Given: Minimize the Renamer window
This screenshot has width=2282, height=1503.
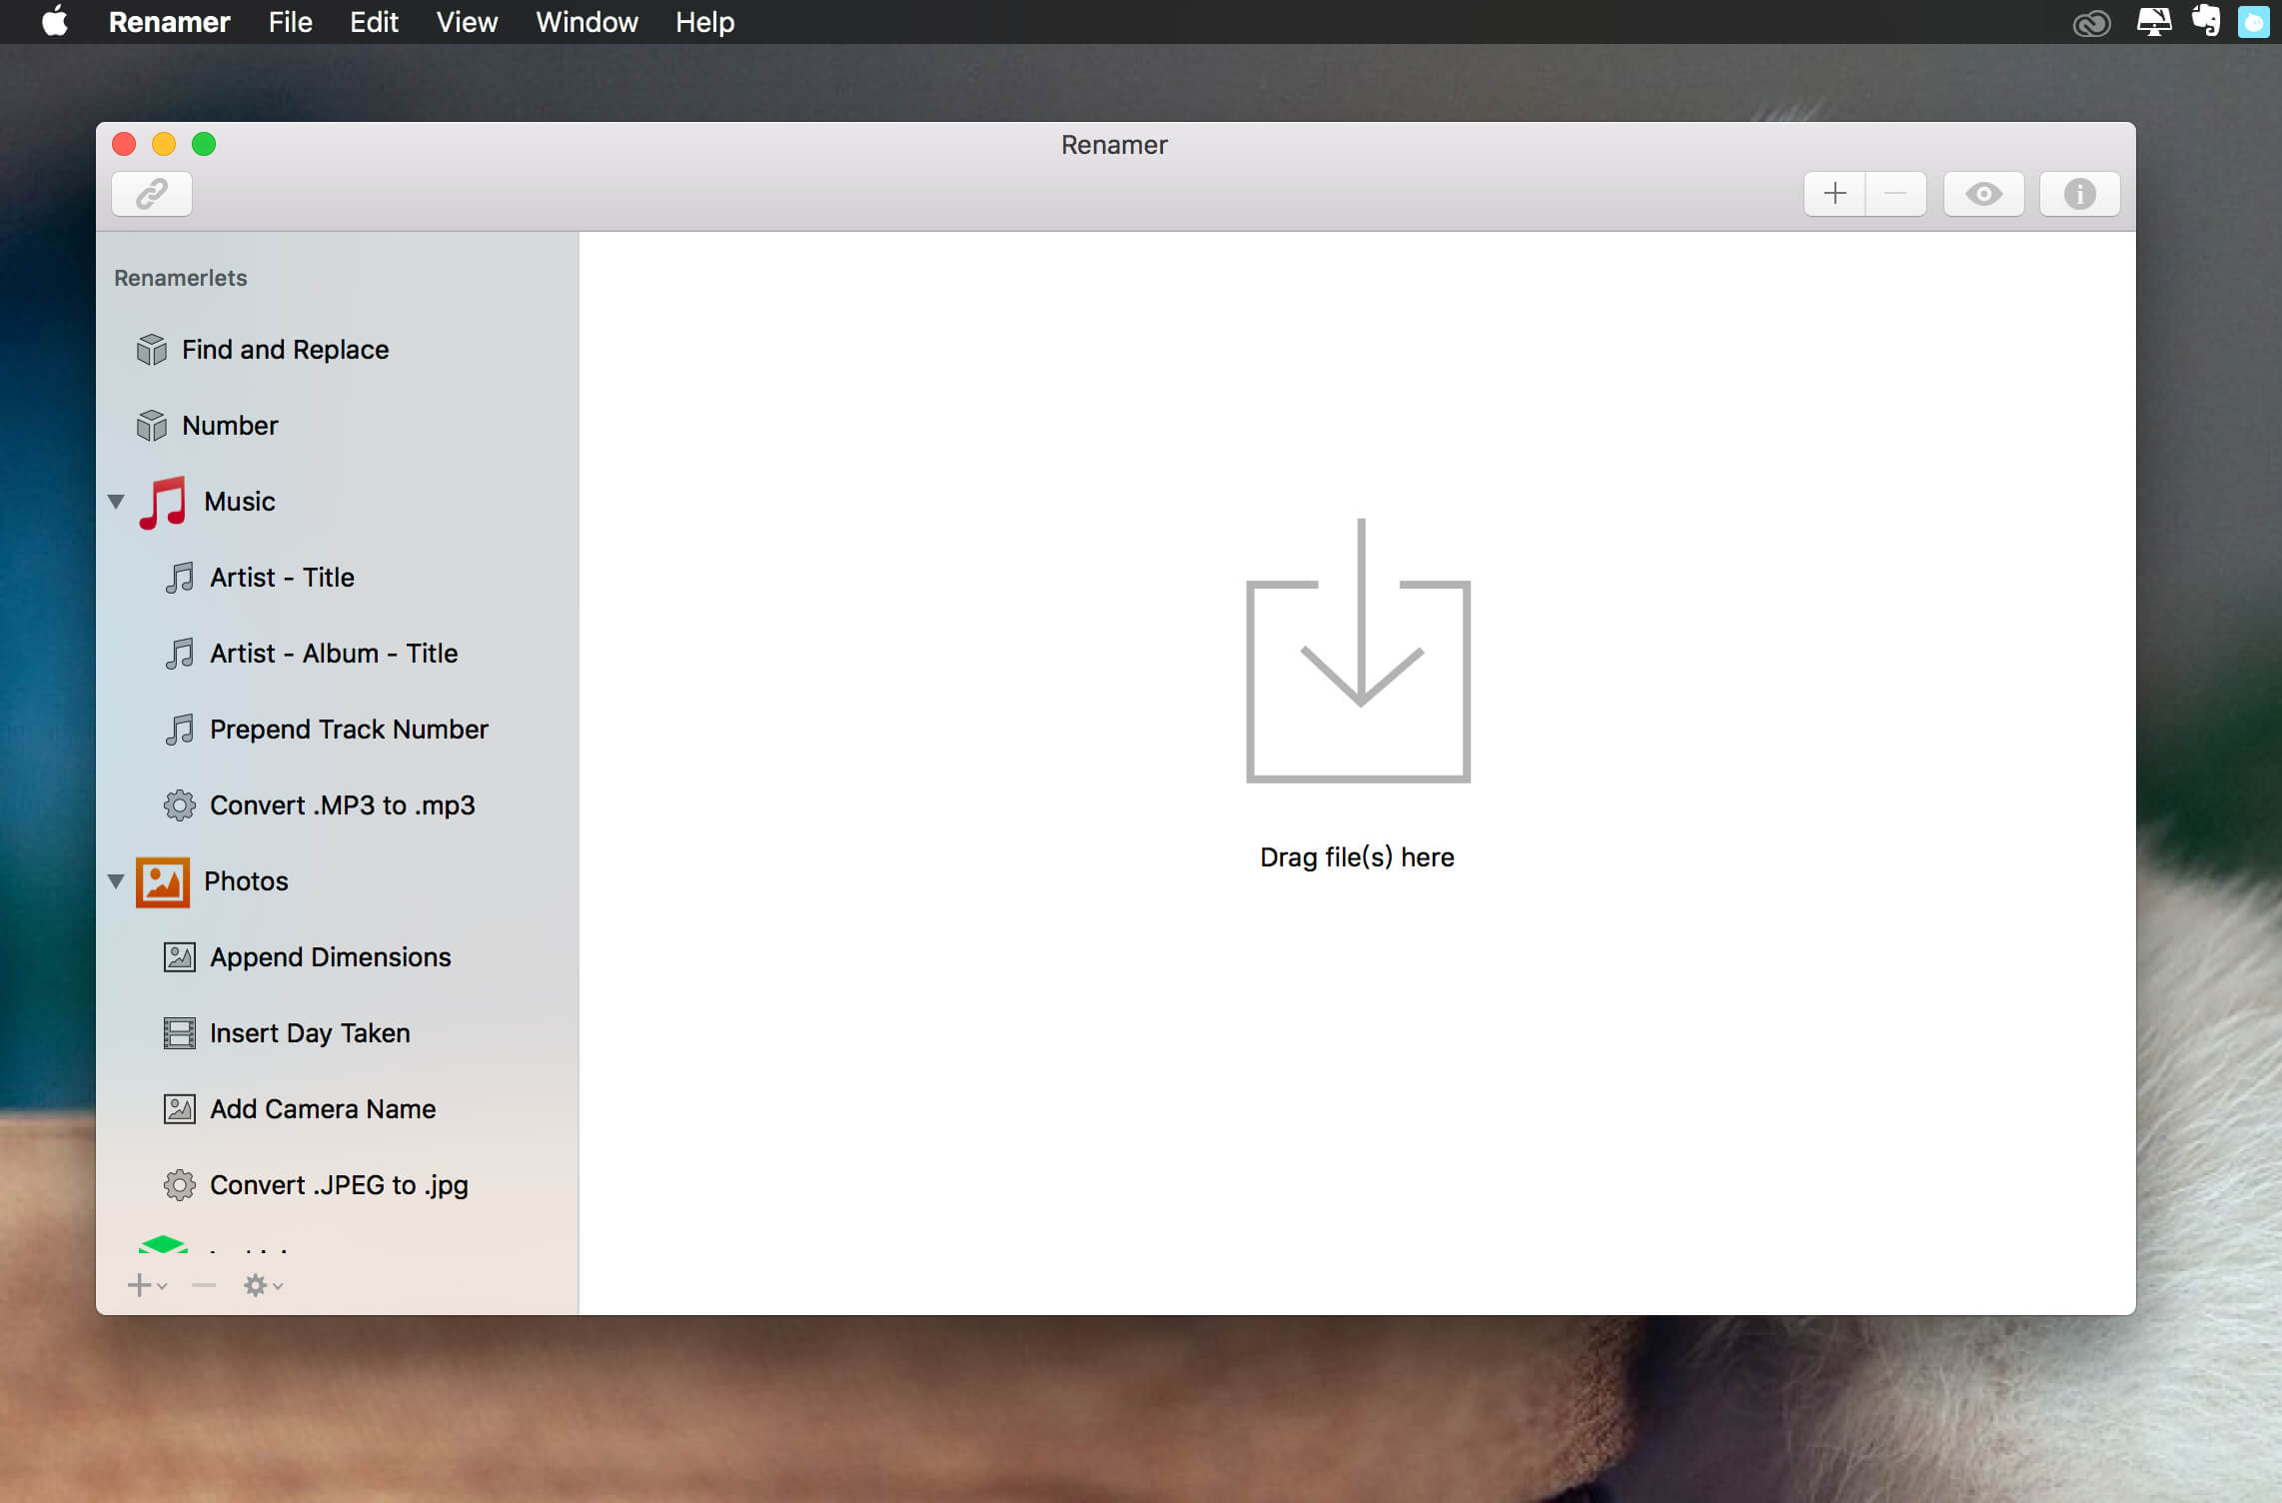Looking at the screenshot, I should click(x=164, y=144).
